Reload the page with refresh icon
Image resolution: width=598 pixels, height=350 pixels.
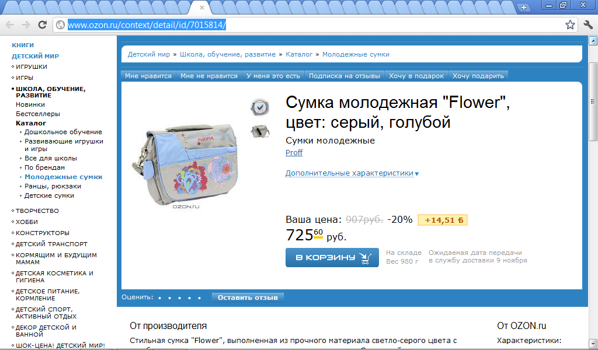pyautogui.click(x=42, y=25)
